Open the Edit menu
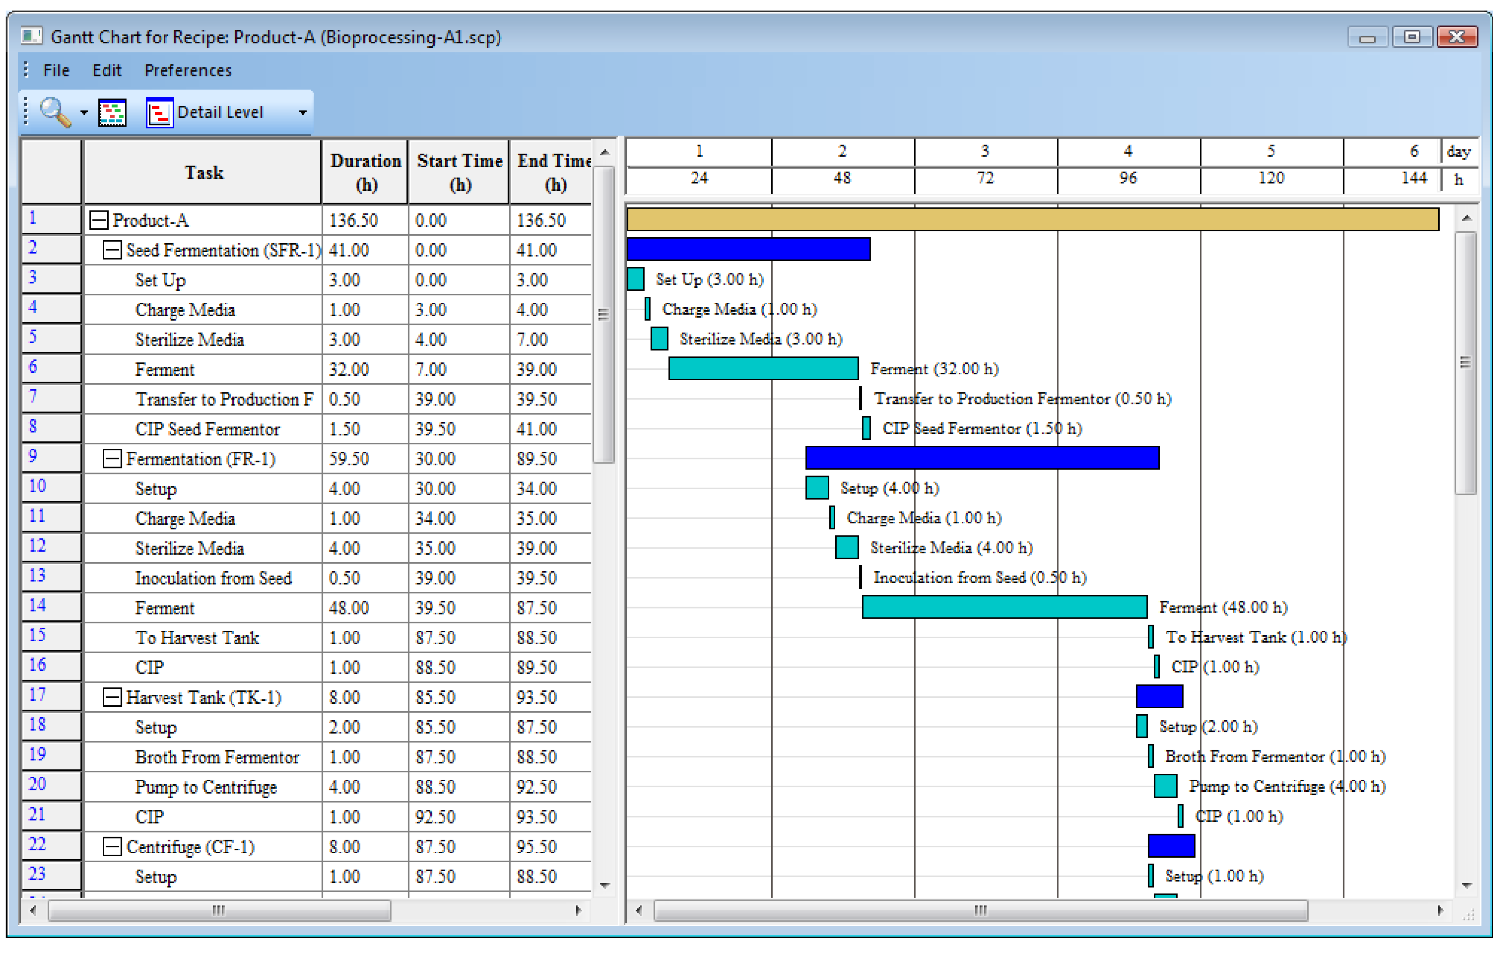The height and width of the screenshot is (953, 1503). (107, 70)
